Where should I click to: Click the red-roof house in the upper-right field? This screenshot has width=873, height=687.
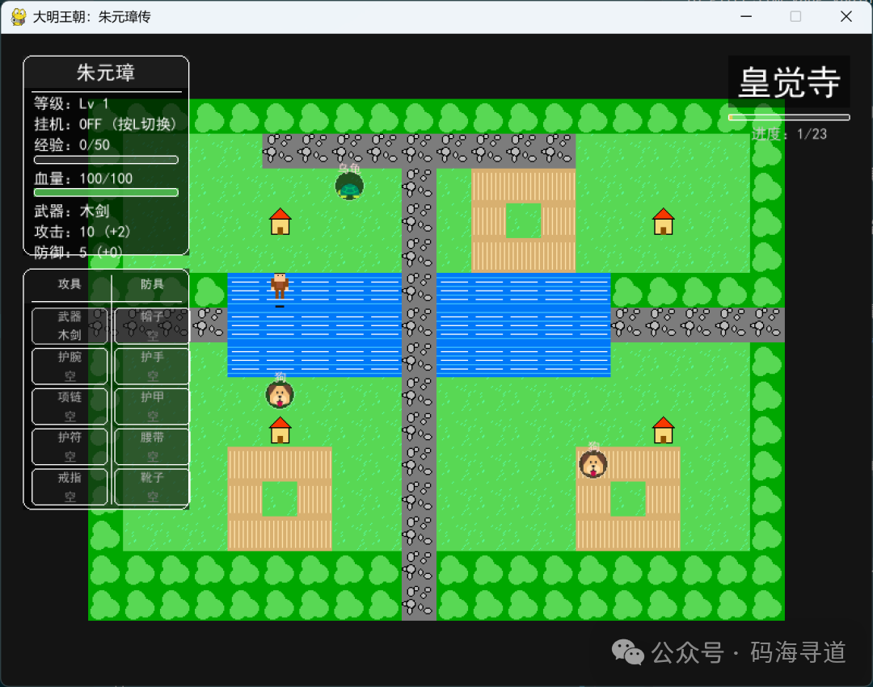(663, 221)
